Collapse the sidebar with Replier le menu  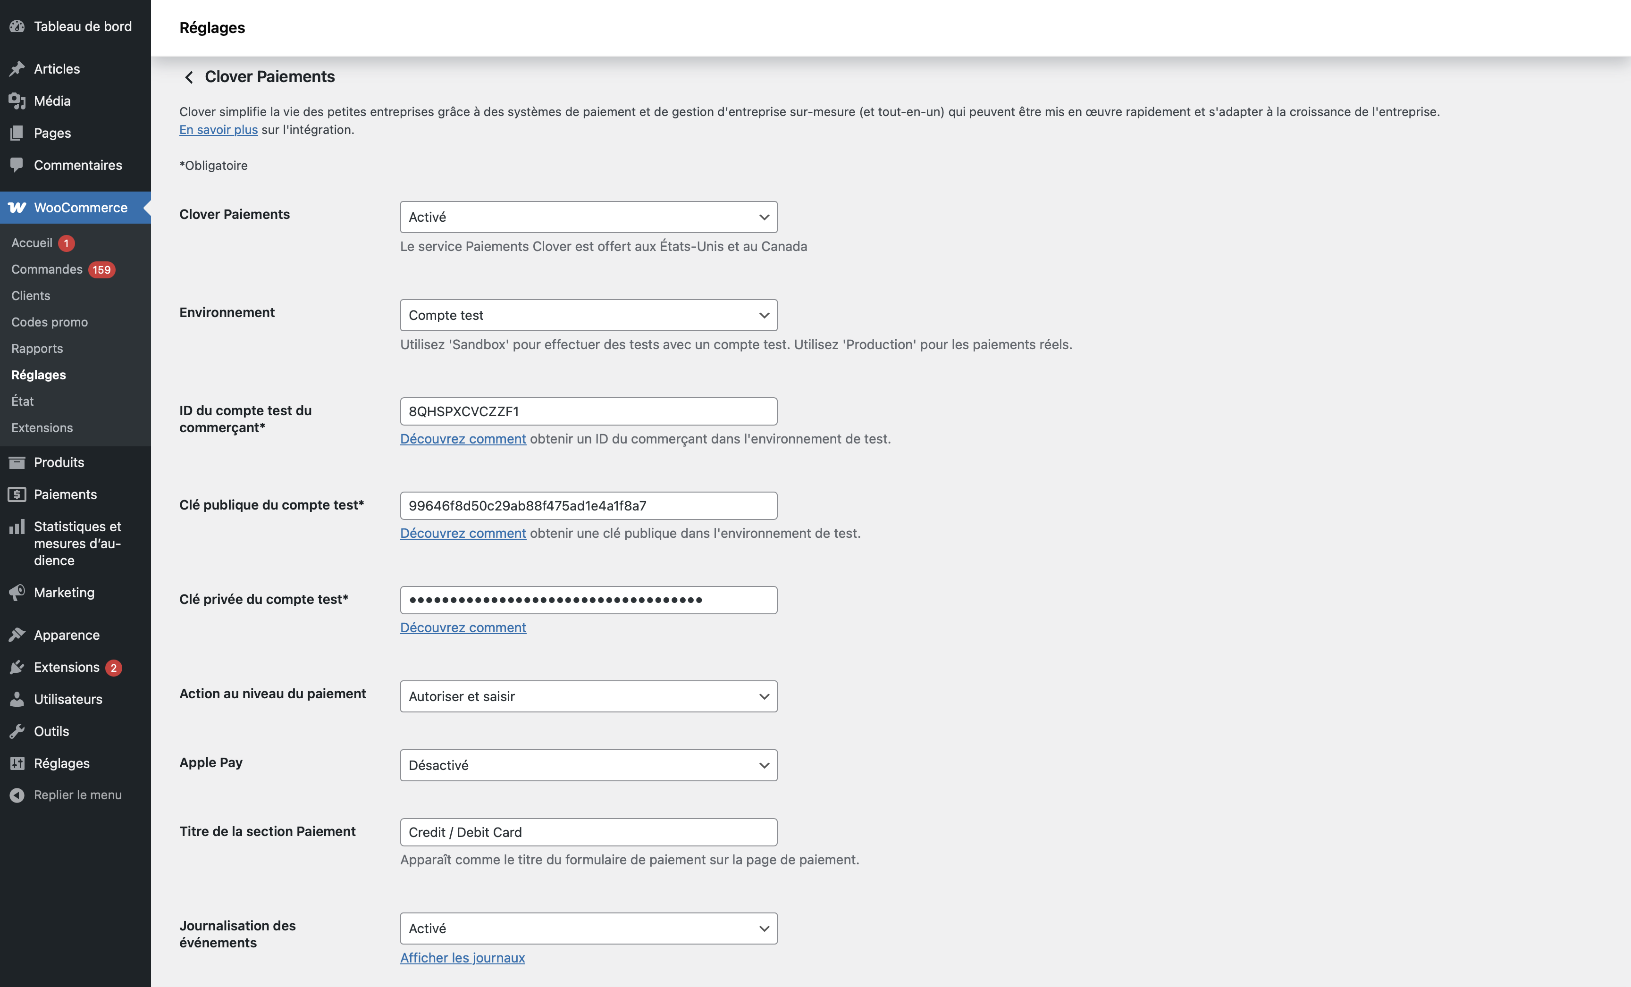tap(17, 795)
